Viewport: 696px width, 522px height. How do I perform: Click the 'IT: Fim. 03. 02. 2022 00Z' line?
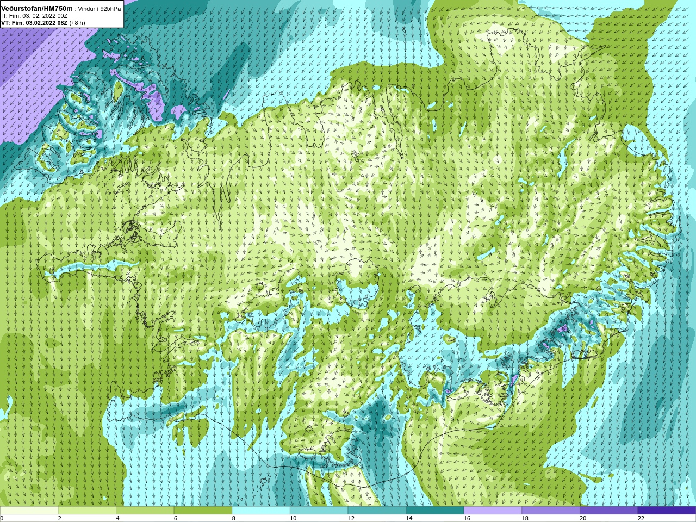click(35, 16)
